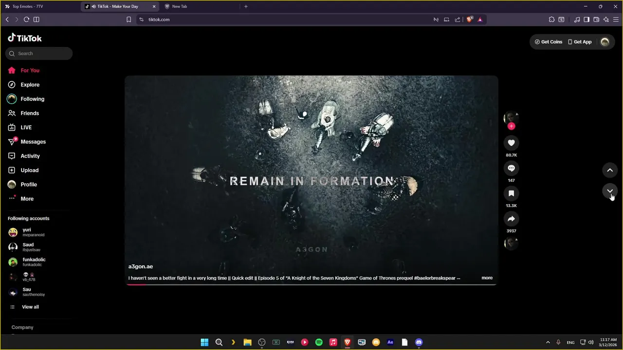Viewport: 623px width, 350px height.
Task: Expand the caption with more
Action: [487, 278]
